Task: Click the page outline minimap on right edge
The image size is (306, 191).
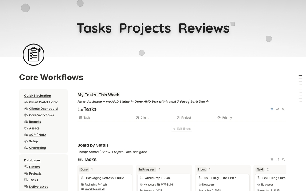Action: point(300,88)
